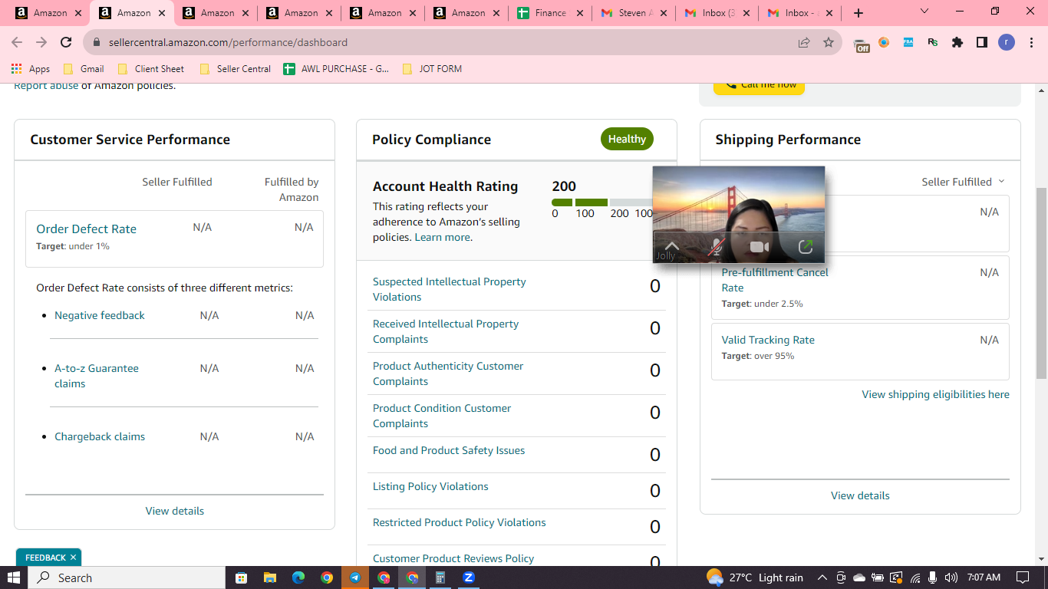The width and height of the screenshot is (1048, 589).
Task: Click the green share screen icon in Zoom
Action: coord(806,247)
